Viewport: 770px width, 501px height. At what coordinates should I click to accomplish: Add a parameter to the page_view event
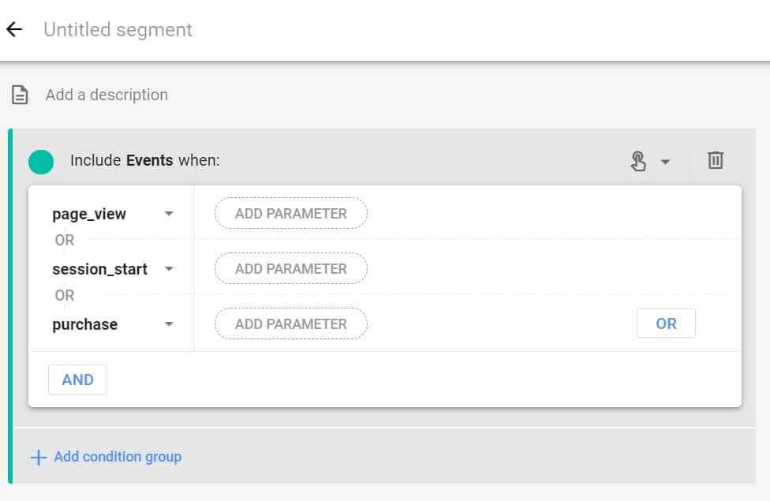click(x=290, y=214)
